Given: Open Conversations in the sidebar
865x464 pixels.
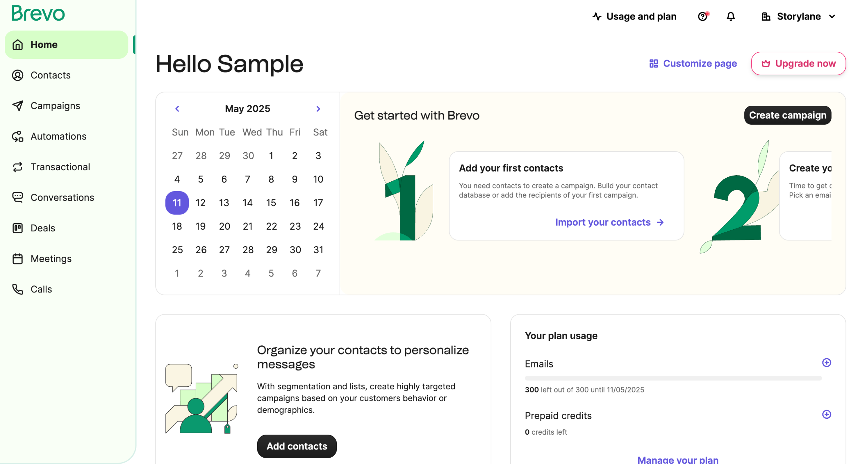Looking at the screenshot, I should [62, 198].
